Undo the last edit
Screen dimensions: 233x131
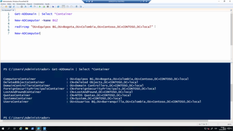coord(31,7)
